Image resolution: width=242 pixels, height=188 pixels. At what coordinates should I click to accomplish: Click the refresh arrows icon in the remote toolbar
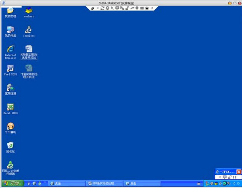102,8
